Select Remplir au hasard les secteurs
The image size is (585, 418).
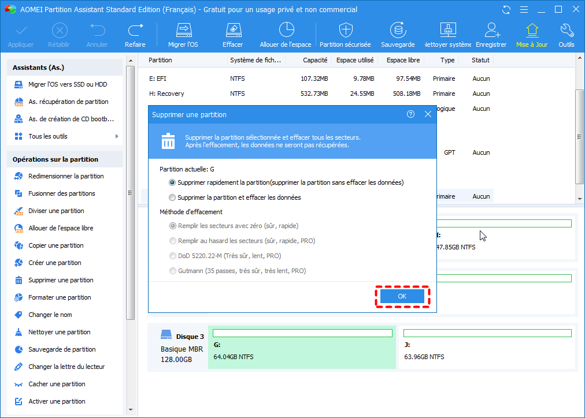pyautogui.click(x=242, y=241)
